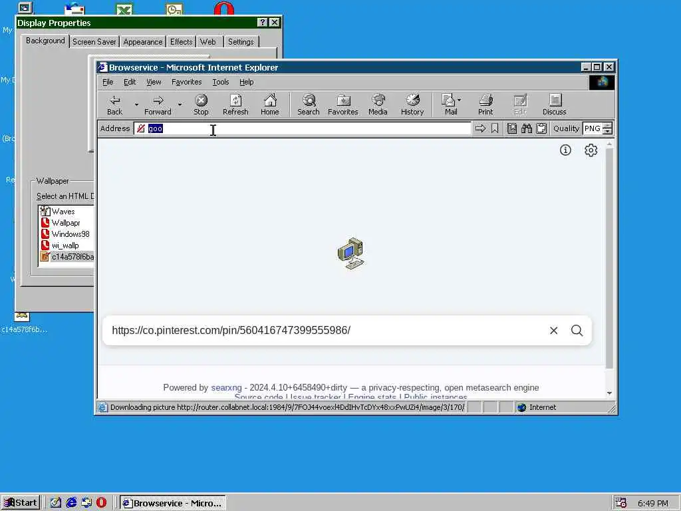681x511 pixels.
Task: Open the Mail toolbar button
Action: [x=449, y=104]
